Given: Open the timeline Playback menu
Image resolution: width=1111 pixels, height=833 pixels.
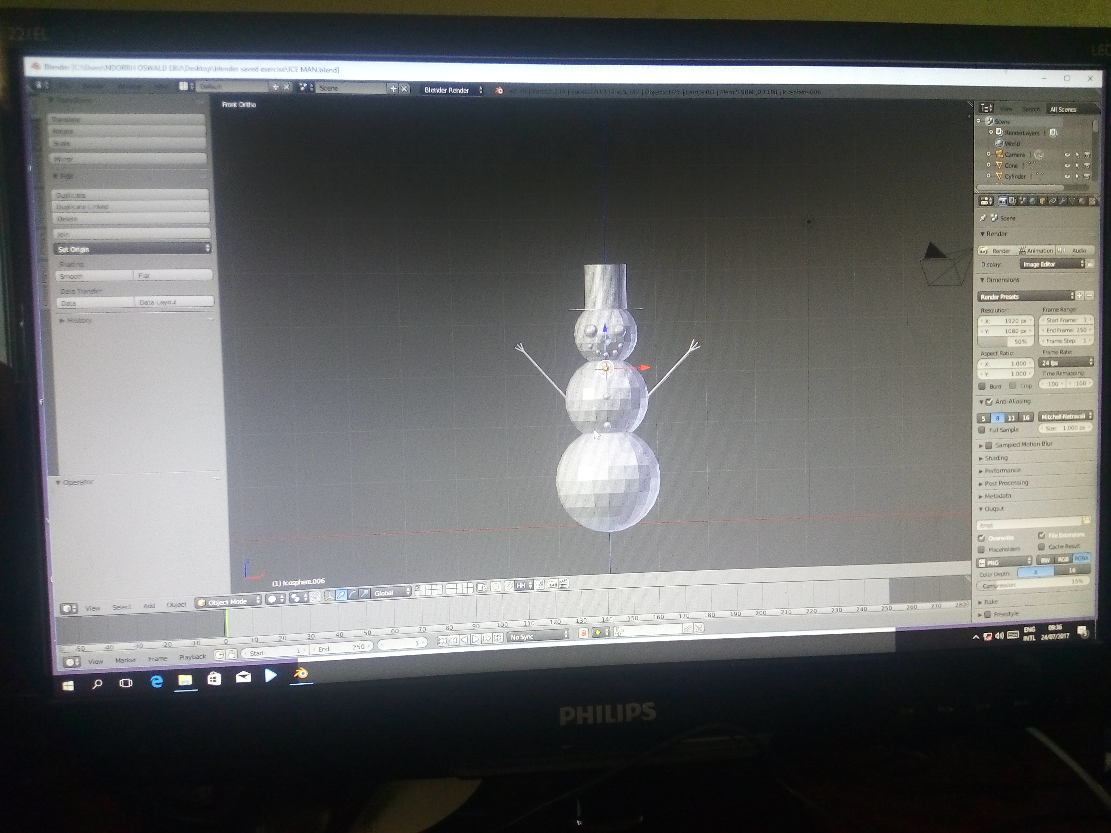Looking at the screenshot, I should [x=192, y=657].
